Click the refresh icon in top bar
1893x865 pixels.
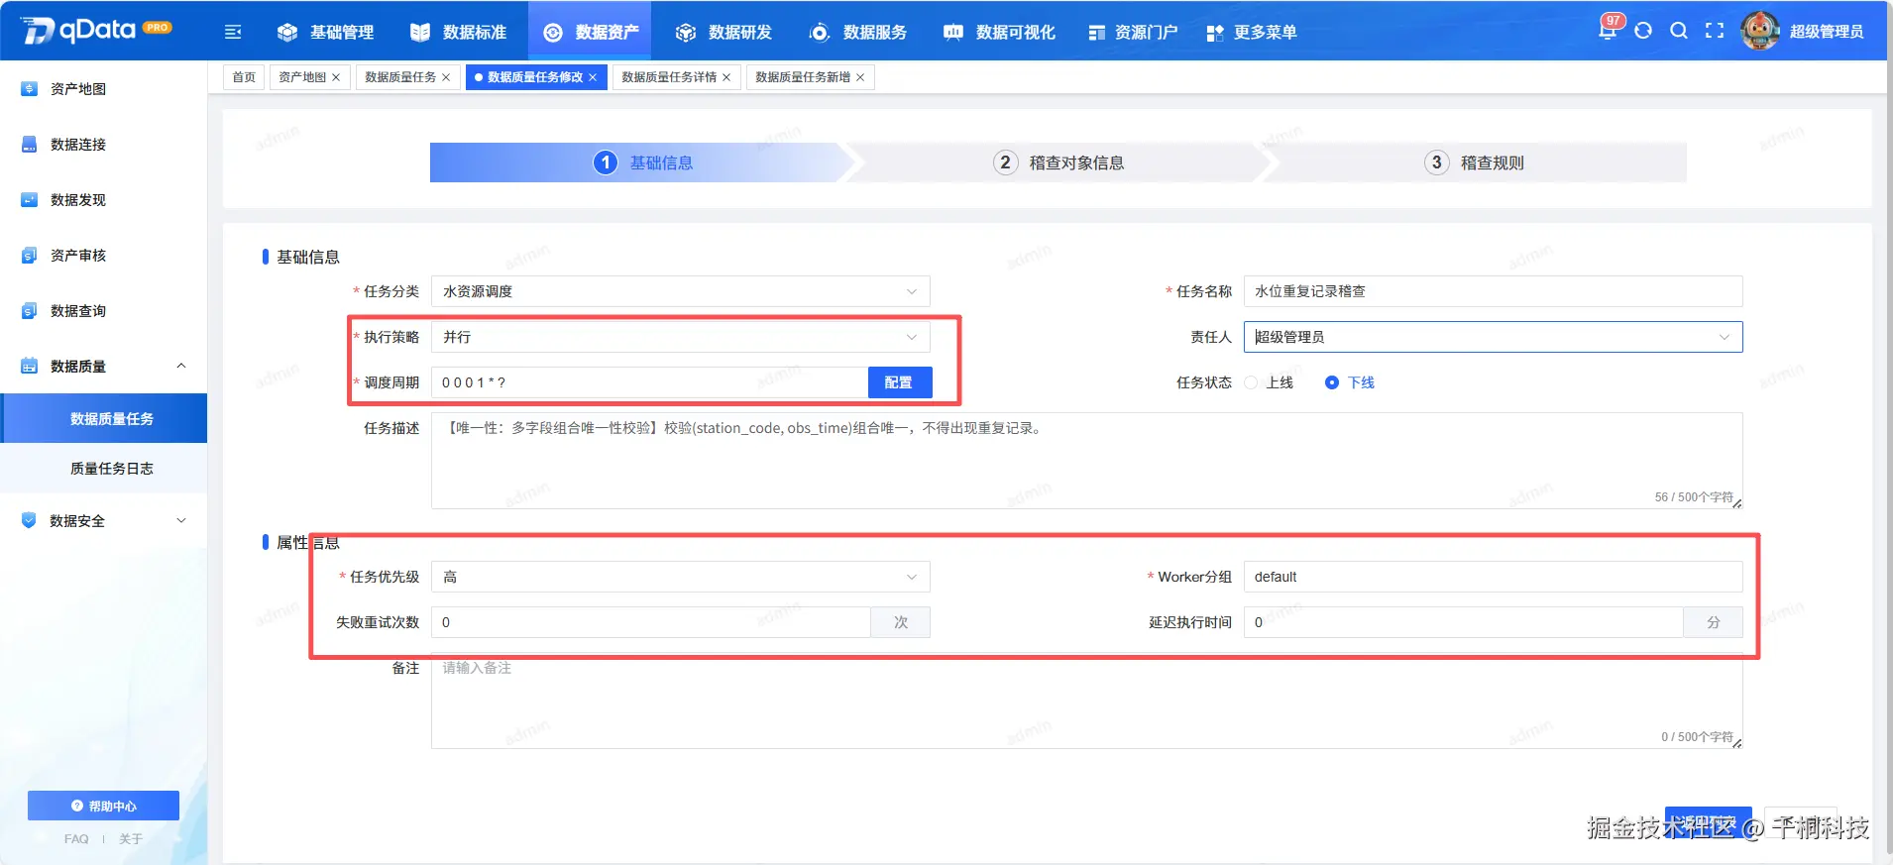point(1643,31)
